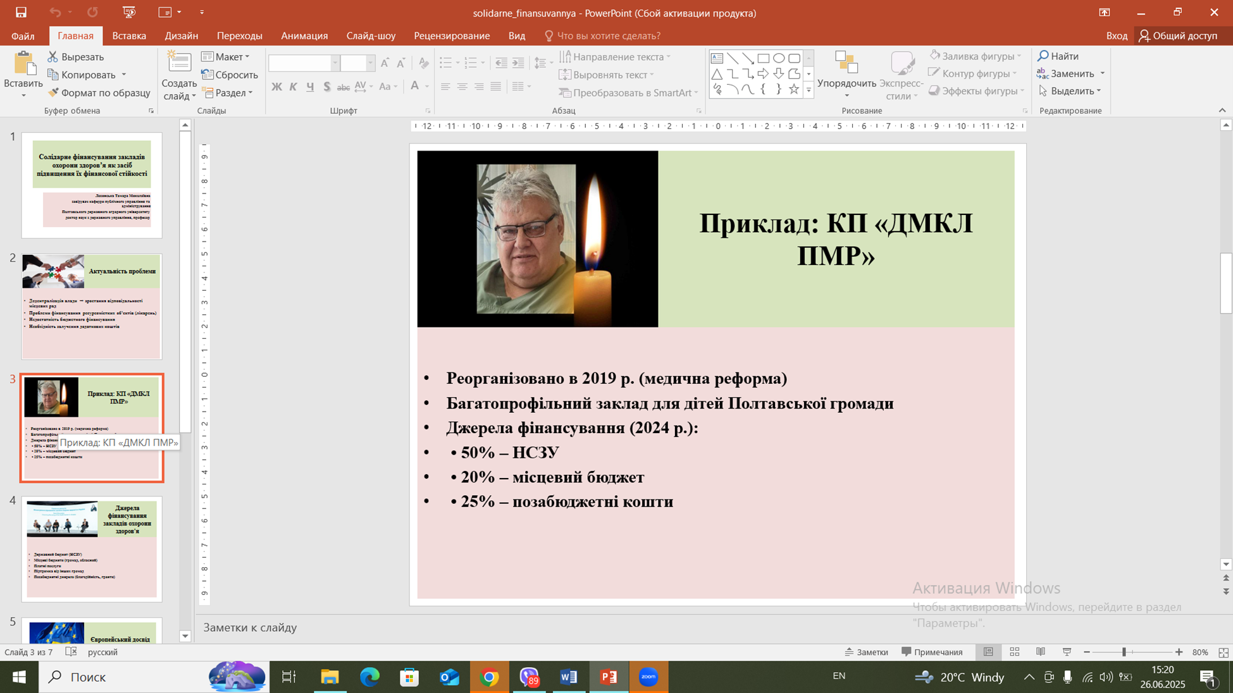Click Заметки button in status bar
The image size is (1233, 693).
[866, 652]
